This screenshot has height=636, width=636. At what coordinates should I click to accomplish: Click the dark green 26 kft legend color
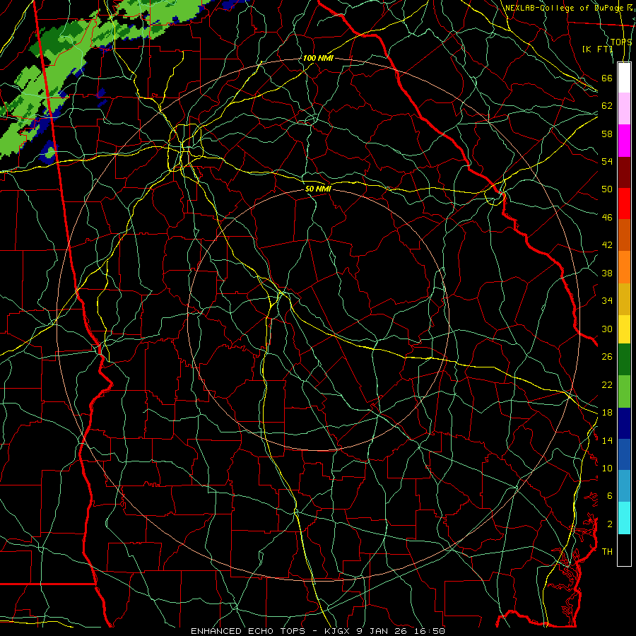tap(624, 360)
